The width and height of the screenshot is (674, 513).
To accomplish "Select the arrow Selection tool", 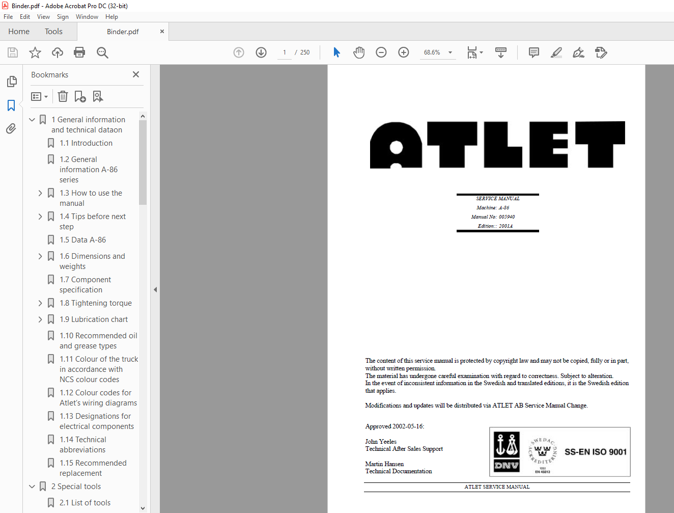I will pyautogui.click(x=336, y=52).
